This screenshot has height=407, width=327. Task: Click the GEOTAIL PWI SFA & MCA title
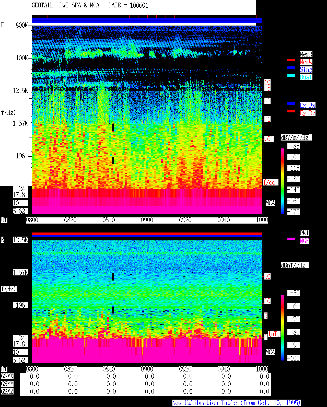65,5
